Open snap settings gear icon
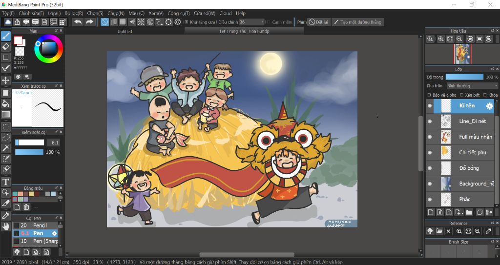 point(178,22)
